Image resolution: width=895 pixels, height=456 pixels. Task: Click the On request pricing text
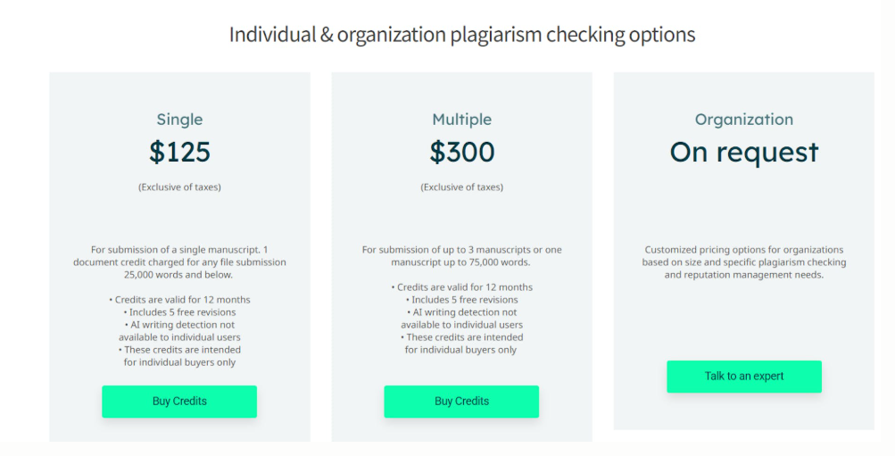pos(743,153)
